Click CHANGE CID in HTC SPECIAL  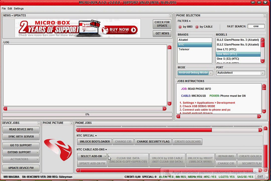click(x=123, y=142)
